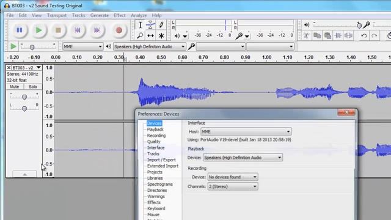Begin recording with the red Record button
Image resolution: width=391 pixels, height=220 pixels.
(119, 30)
